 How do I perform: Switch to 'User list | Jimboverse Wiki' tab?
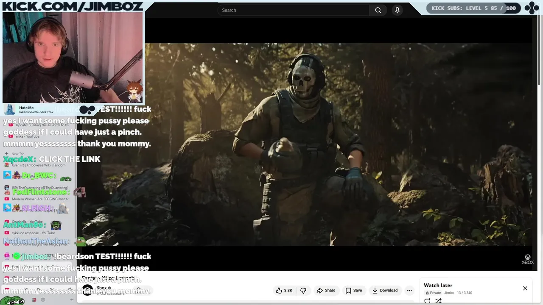[x=38, y=165]
